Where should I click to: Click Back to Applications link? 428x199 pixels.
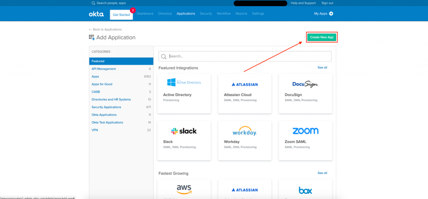(x=105, y=30)
